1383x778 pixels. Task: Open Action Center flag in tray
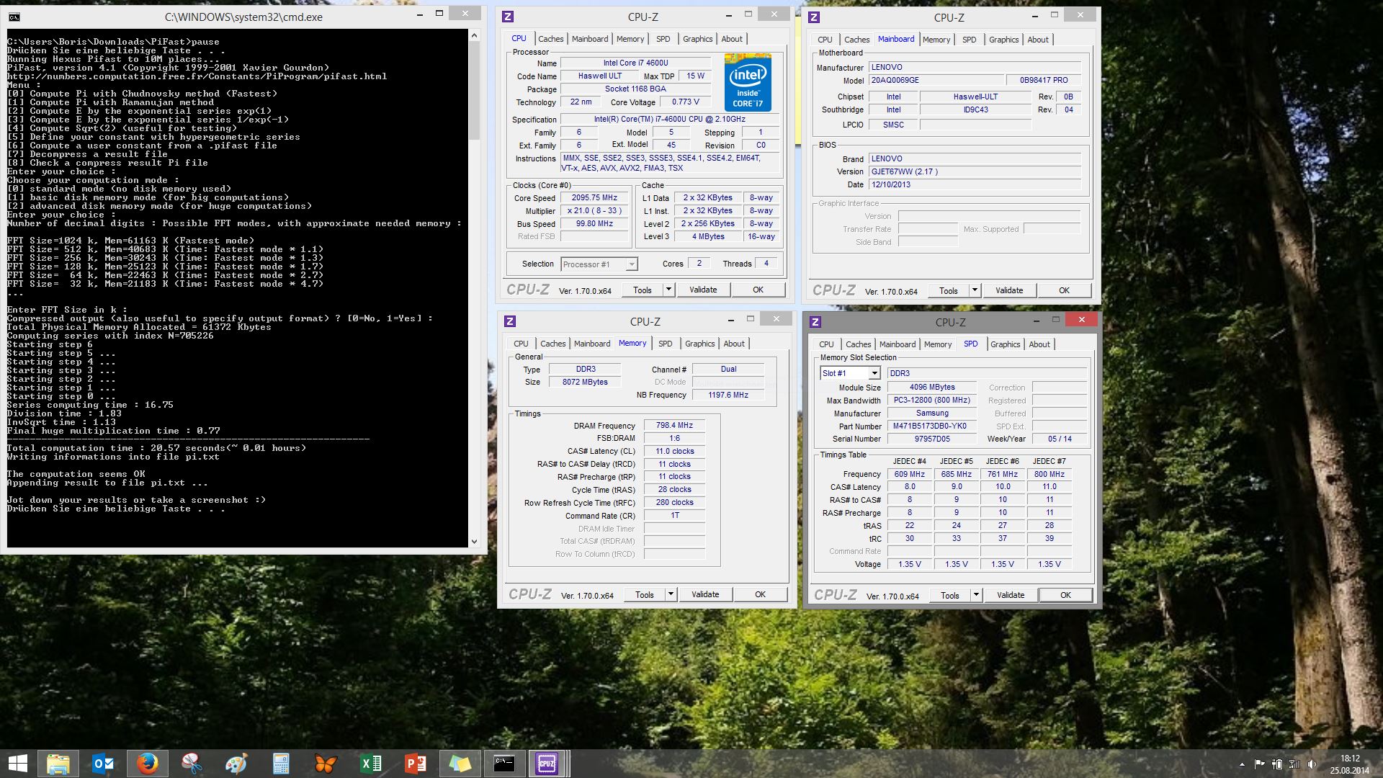coord(1259,764)
